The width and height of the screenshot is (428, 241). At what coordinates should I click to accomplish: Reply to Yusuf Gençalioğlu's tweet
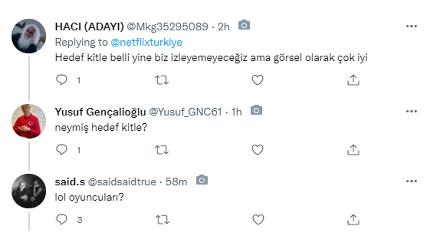[62, 150]
